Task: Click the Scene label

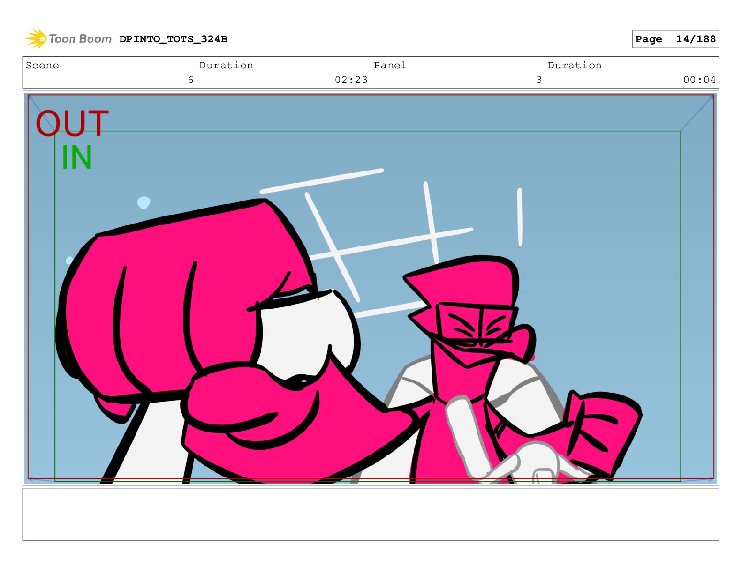Action: tap(42, 66)
